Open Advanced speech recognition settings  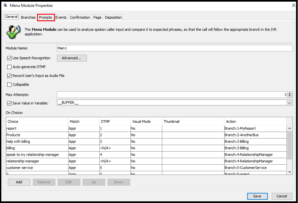tap(72, 58)
